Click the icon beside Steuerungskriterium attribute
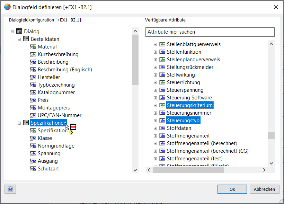This screenshot has width=284, height=204. 162,105
